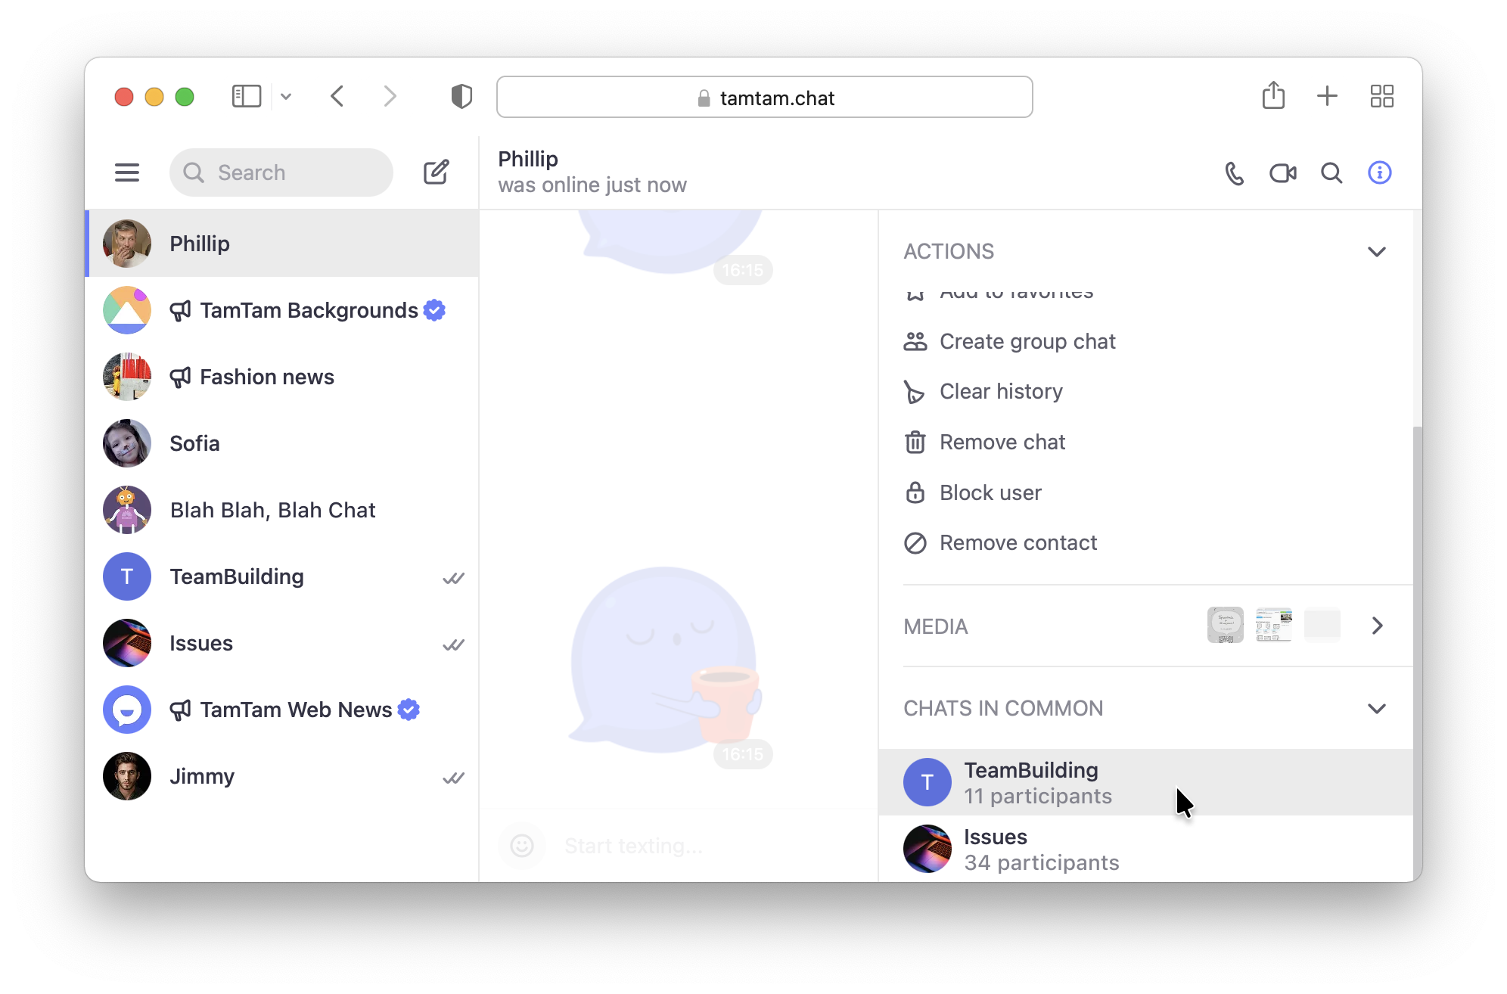Click the video call icon

[x=1283, y=172]
